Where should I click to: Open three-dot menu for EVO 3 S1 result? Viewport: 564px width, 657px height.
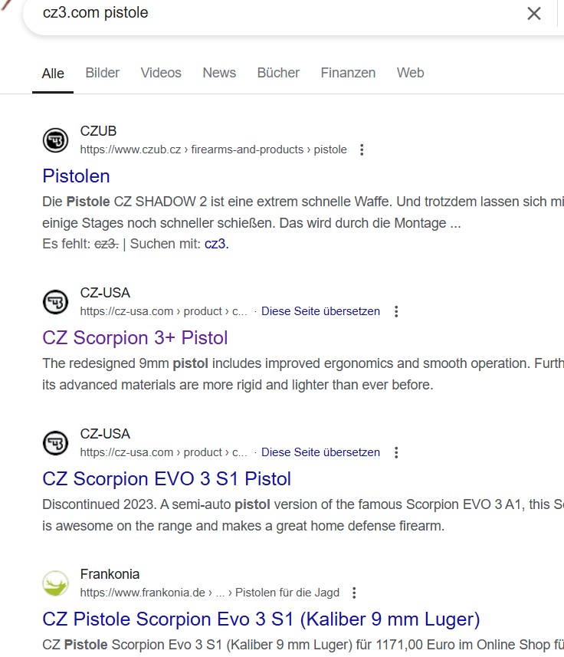pyautogui.click(x=396, y=453)
